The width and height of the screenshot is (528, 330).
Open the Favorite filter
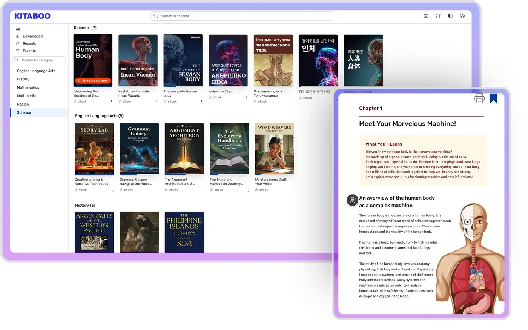[29, 51]
